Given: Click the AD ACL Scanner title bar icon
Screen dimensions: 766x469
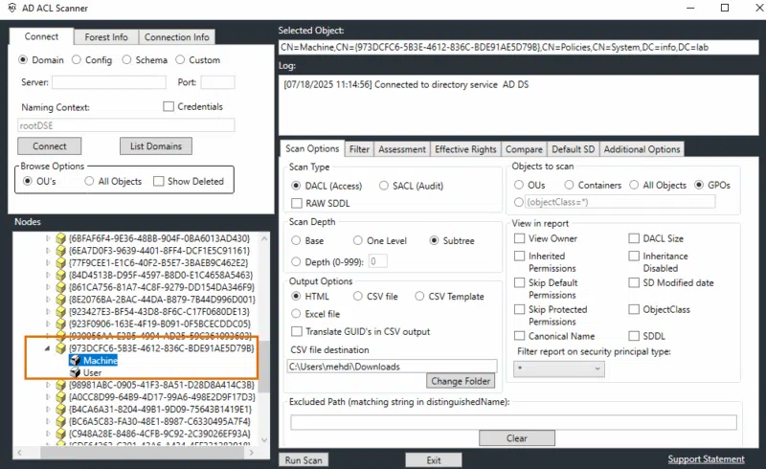Looking at the screenshot, I should pyautogui.click(x=11, y=7).
